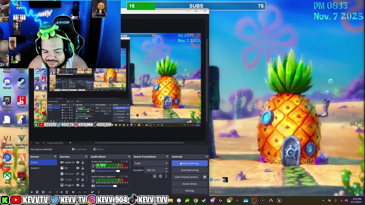This screenshot has width=365, height=205.
Task: Open the Discord desktop shortcut
Action: pyautogui.click(x=7, y=83)
